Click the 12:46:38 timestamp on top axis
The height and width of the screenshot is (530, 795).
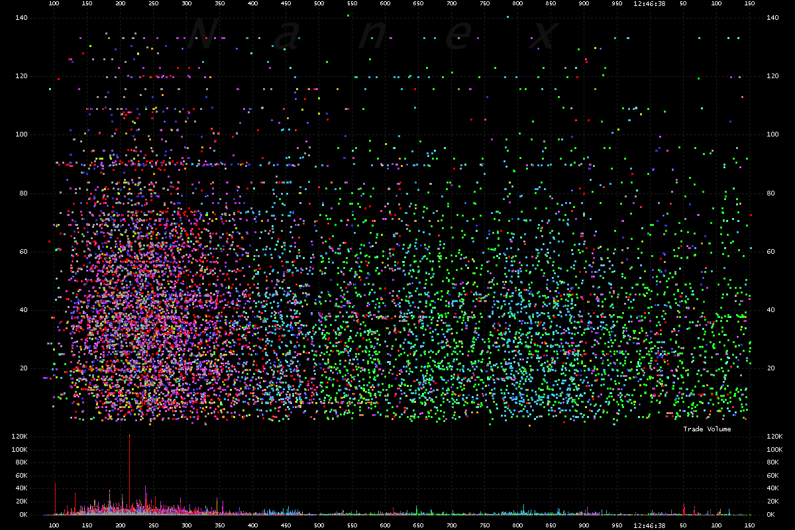650,3
